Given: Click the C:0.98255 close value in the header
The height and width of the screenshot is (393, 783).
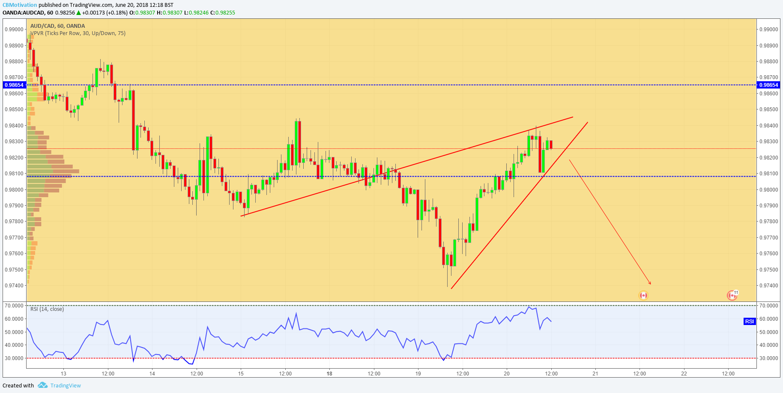Looking at the screenshot, I should (x=223, y=13).
